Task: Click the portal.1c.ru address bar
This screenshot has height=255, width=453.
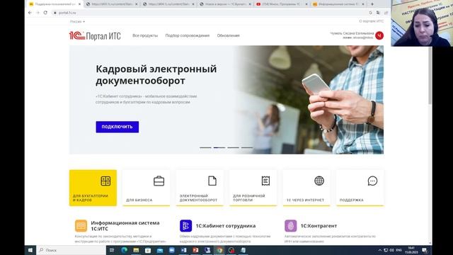Action: (x=211, y=13)
